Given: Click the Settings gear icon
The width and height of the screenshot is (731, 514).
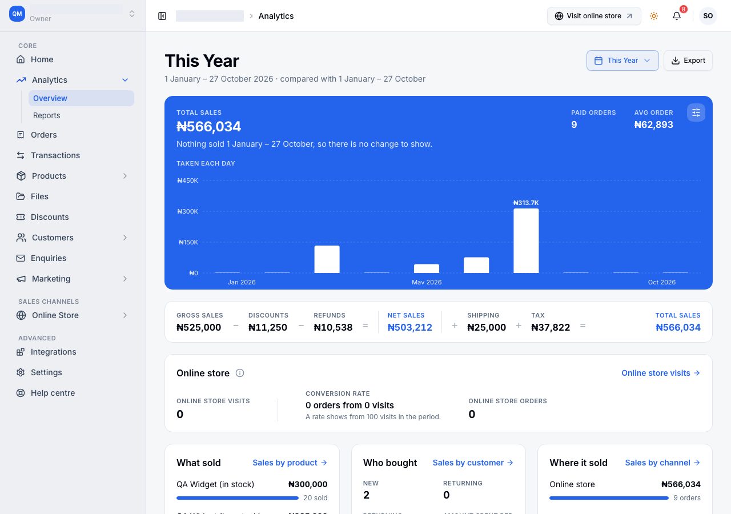Looking at the screenshot, I should pos(21,372).
